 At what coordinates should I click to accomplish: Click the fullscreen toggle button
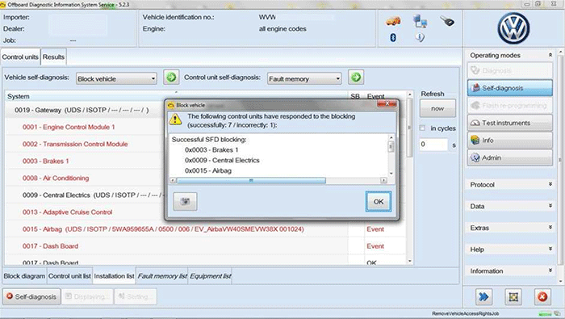[513, 296]
